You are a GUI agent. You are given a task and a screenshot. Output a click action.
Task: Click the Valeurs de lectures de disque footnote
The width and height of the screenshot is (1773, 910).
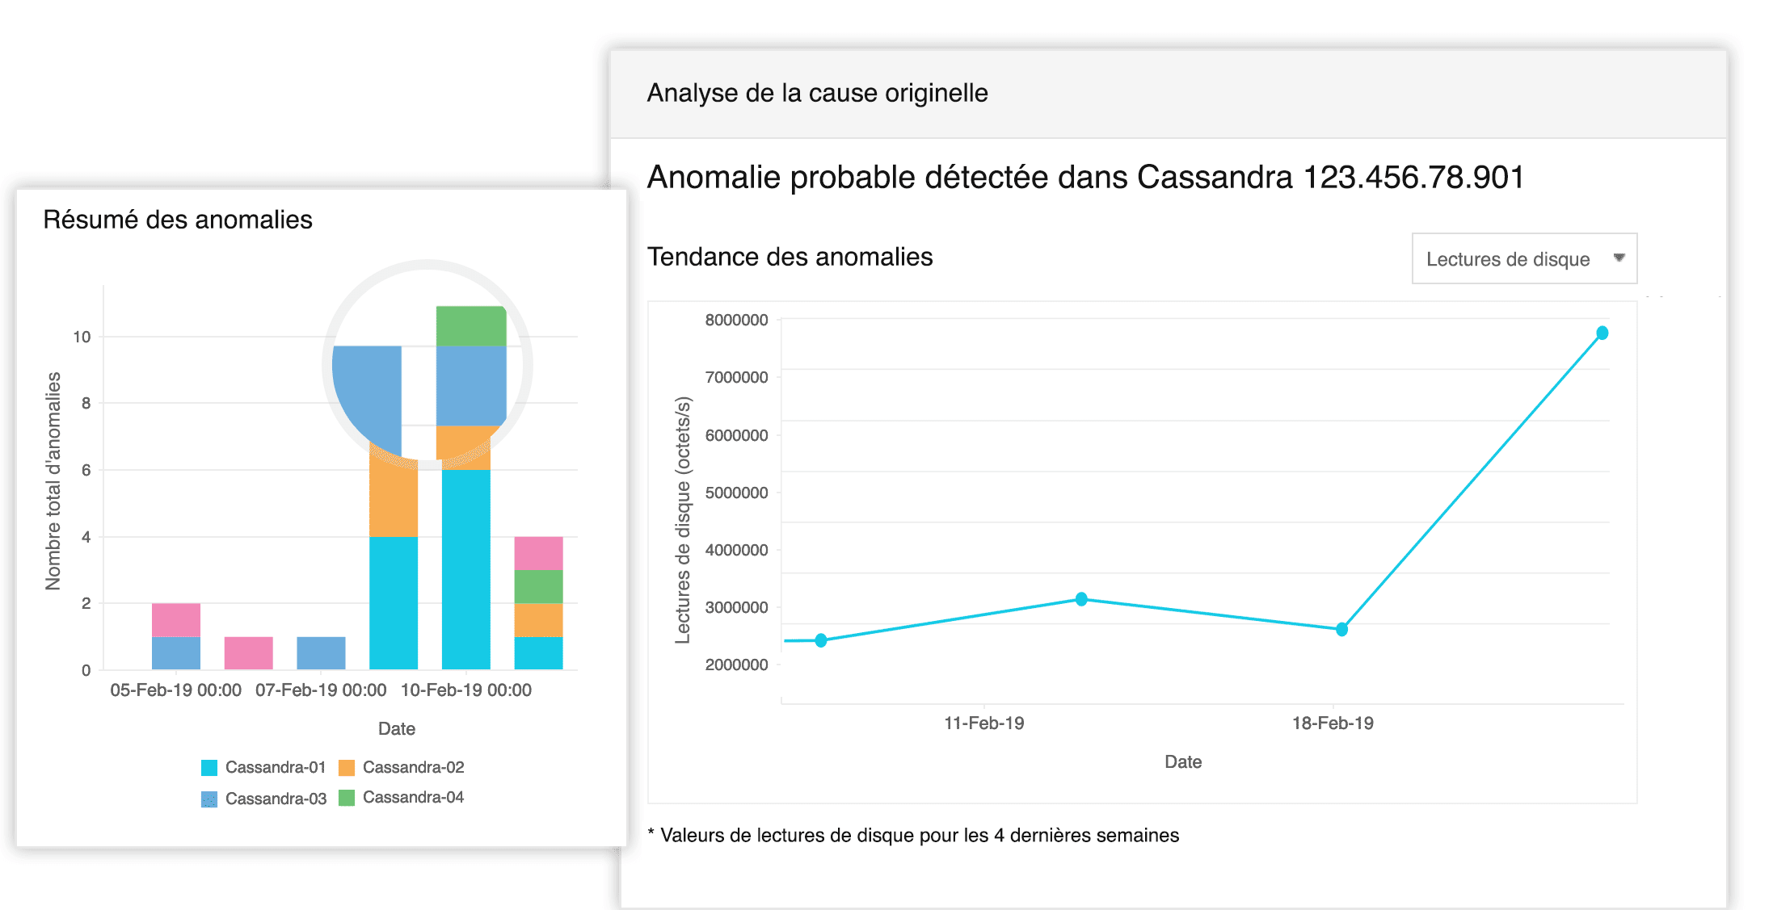pyautogui.click(x=913, y=836)
